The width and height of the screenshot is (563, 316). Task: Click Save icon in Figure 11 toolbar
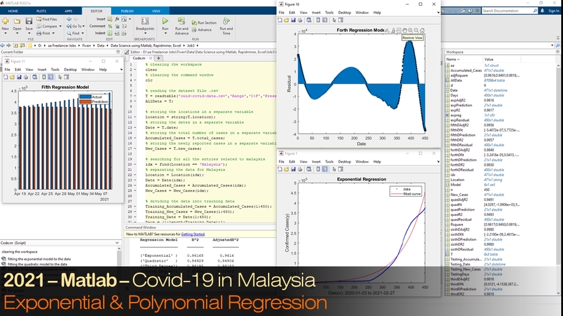pos(19,77)
